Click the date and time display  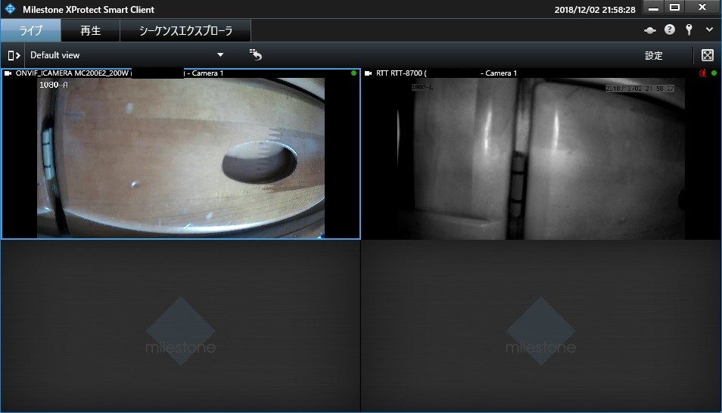[594, 10]
